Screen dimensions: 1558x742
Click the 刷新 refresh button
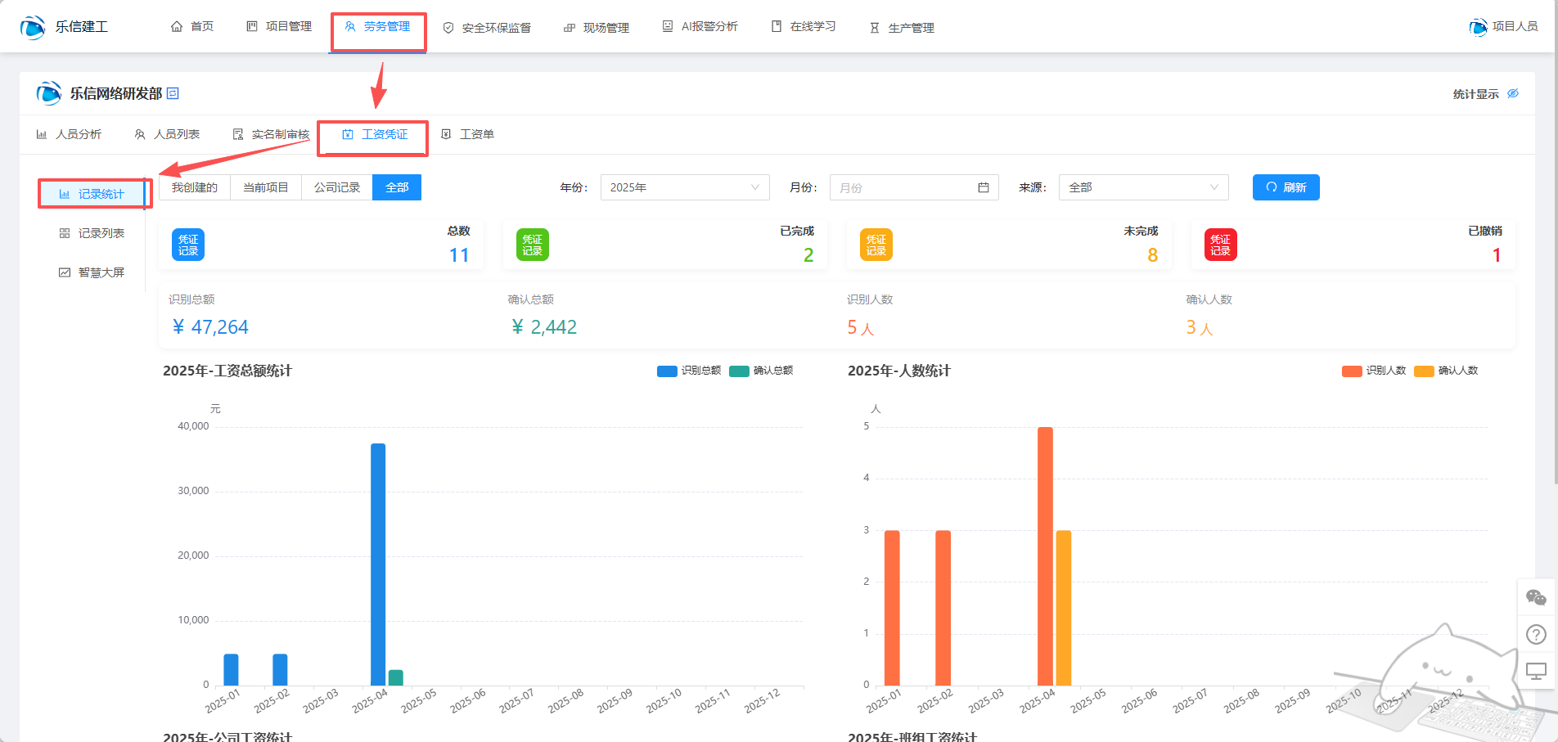coord(1286,187)
